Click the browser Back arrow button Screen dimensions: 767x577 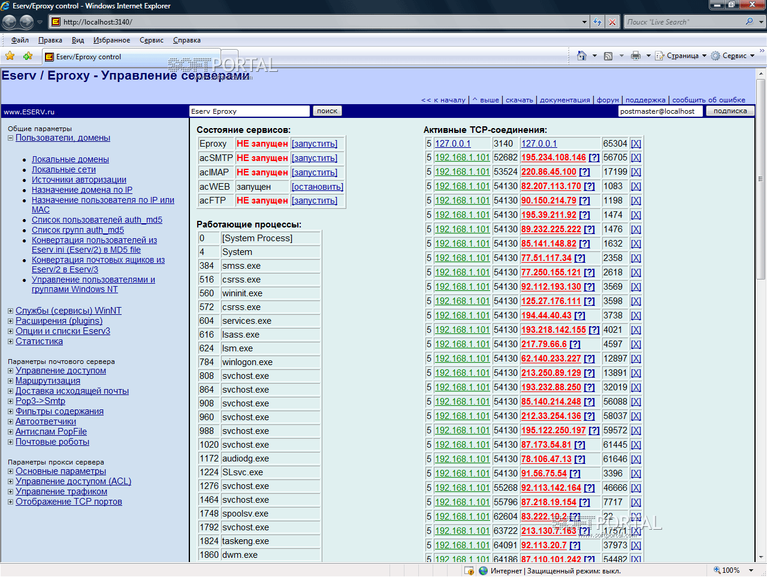pos(10,22)
